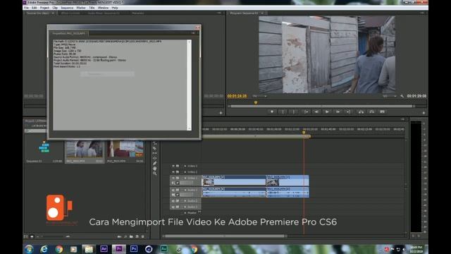Toggle Video 1 track output eye
This screenshot has height=254, width=451.
point(173,178)
